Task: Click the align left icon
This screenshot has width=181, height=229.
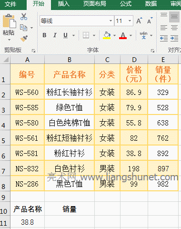Action: (164, 28)
